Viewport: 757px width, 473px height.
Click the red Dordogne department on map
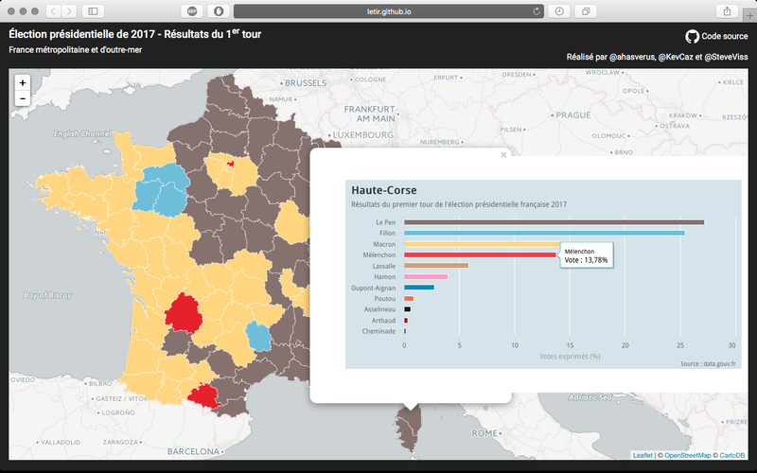[x=184, y=314]
